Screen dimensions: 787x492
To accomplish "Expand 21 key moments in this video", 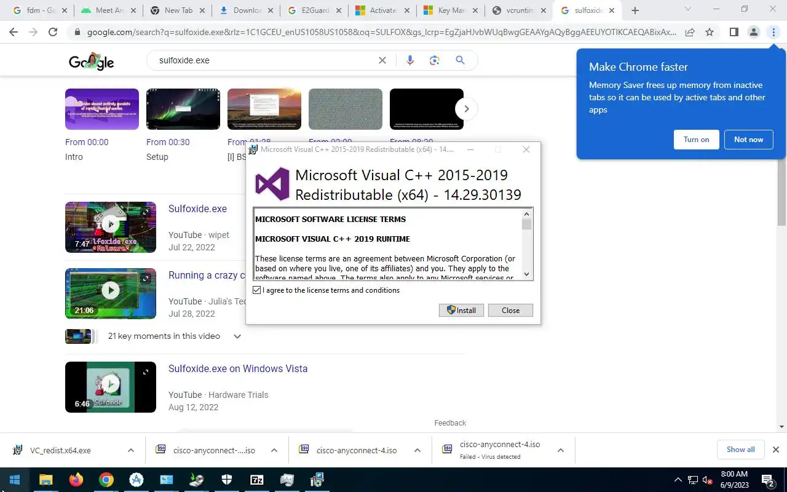I will click(237, 336).
